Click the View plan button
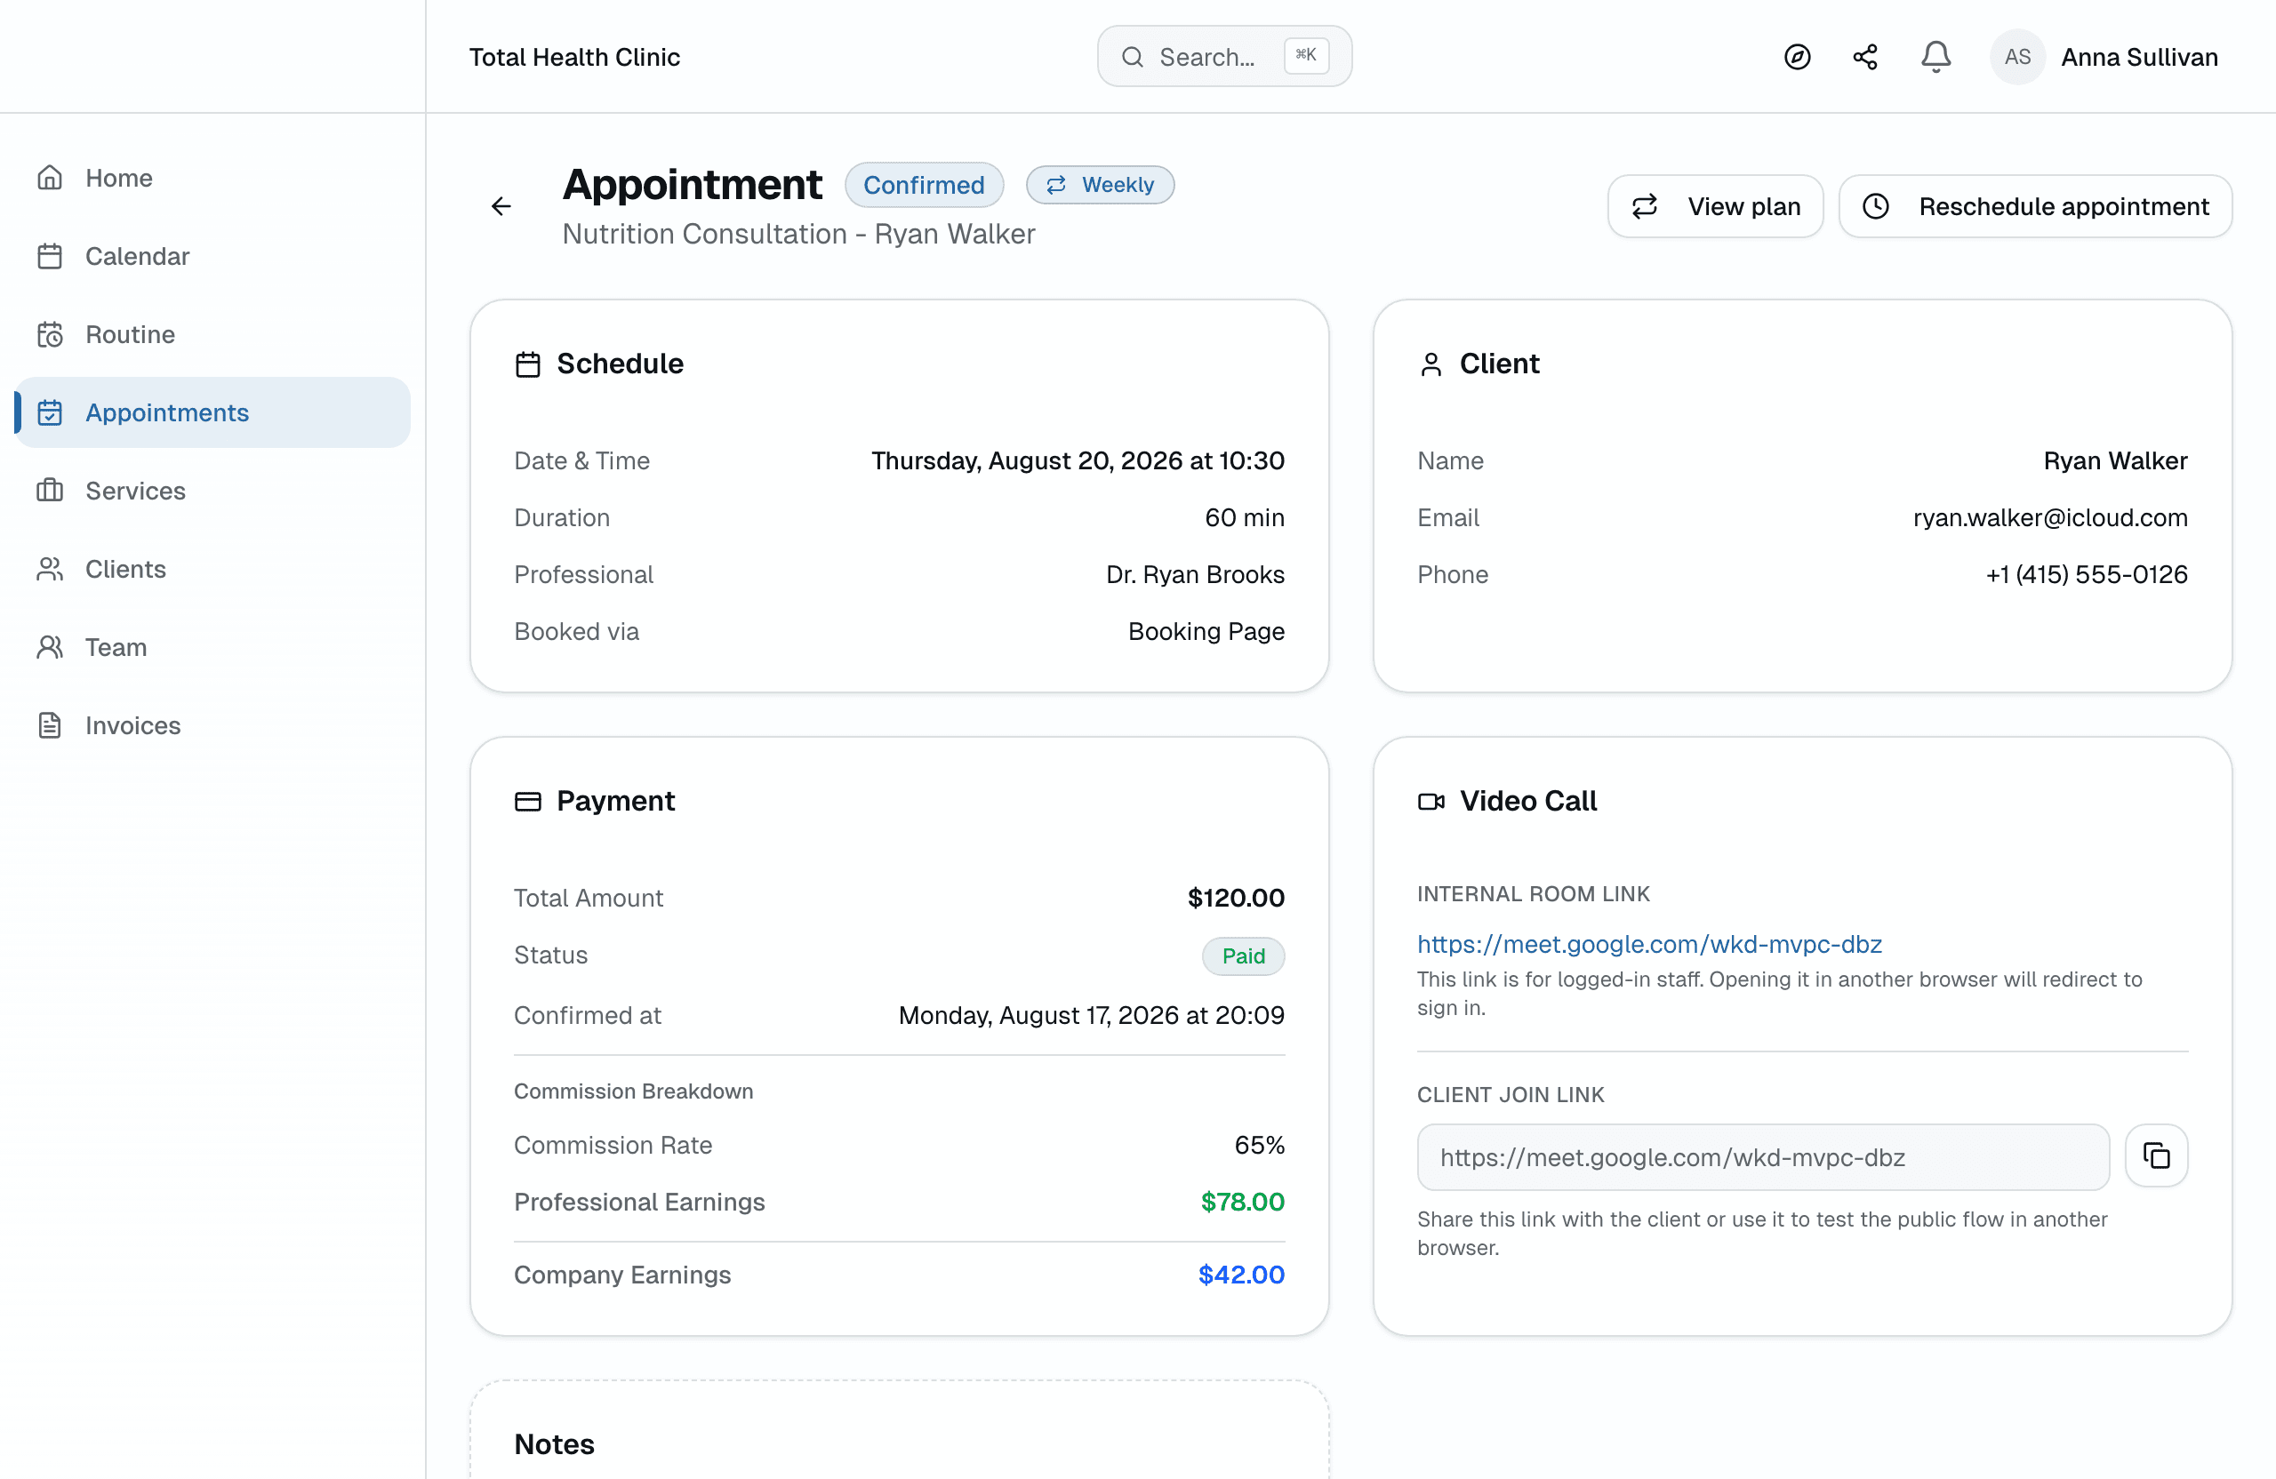This screenshot has width=2276, height=1479. [x=1715, y=206]
